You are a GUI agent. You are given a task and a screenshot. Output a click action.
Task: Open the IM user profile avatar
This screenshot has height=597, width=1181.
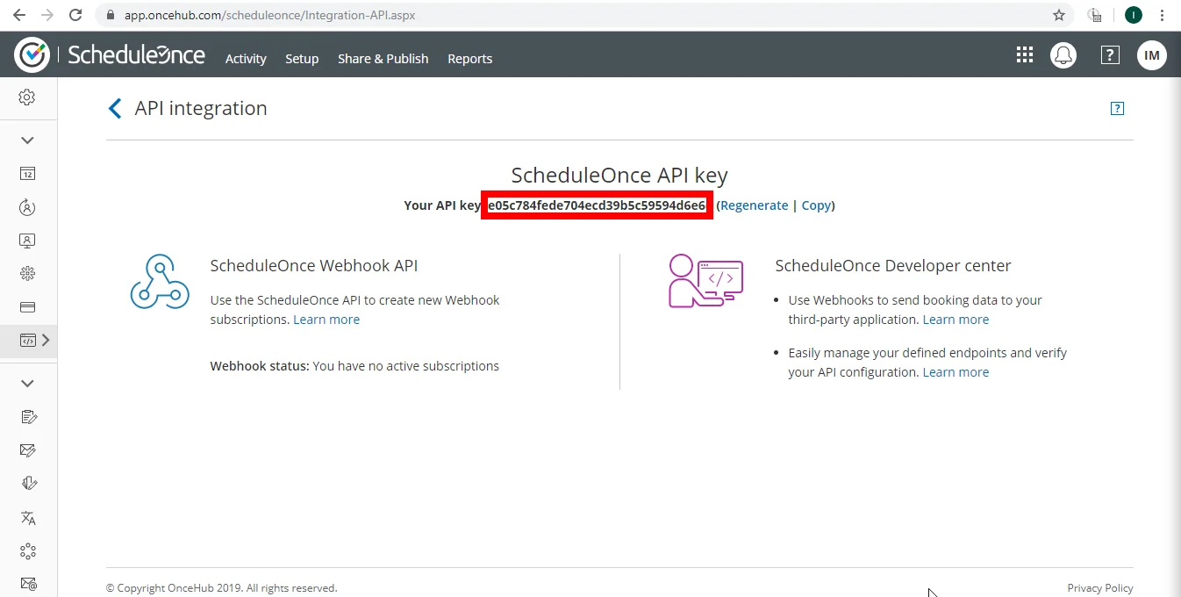click(x=1152, y=55)
